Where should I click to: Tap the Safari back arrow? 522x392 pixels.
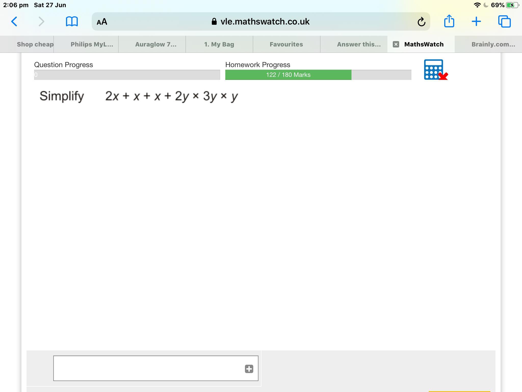coord(14,21)
